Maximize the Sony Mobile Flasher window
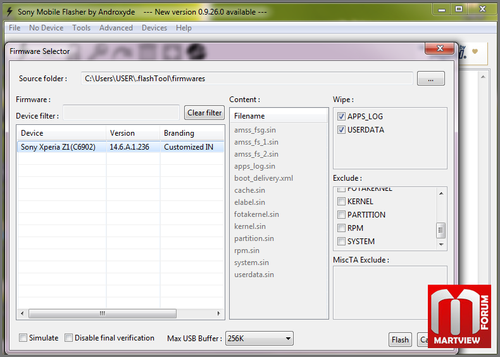 pos(459,10)
